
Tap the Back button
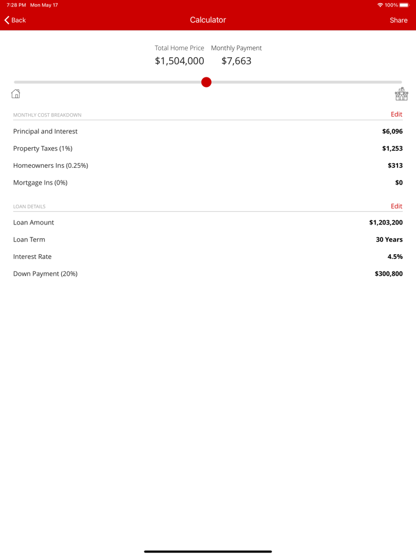[x=15, y=20]
